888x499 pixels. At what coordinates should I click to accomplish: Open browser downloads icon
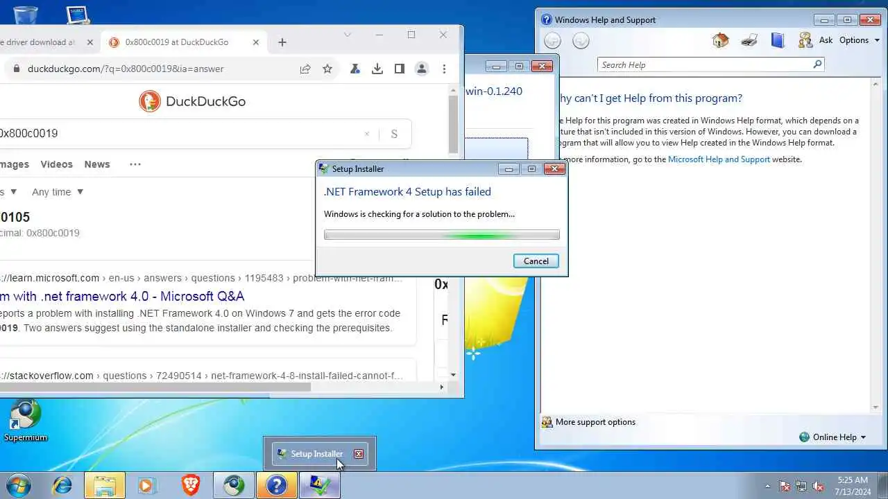click(x=377, y=69)
